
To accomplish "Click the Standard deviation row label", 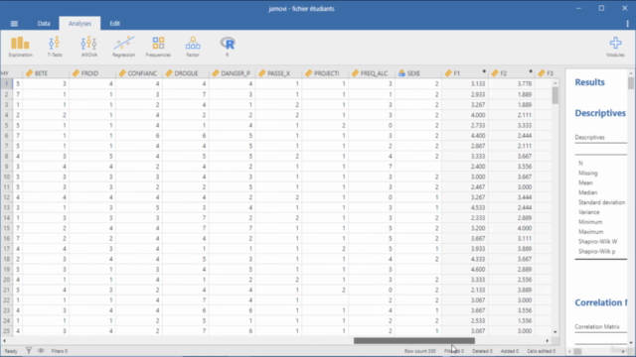I will (601, 202).
